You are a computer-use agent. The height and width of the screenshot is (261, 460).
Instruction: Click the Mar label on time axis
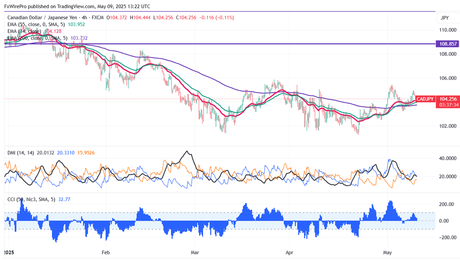195,252
